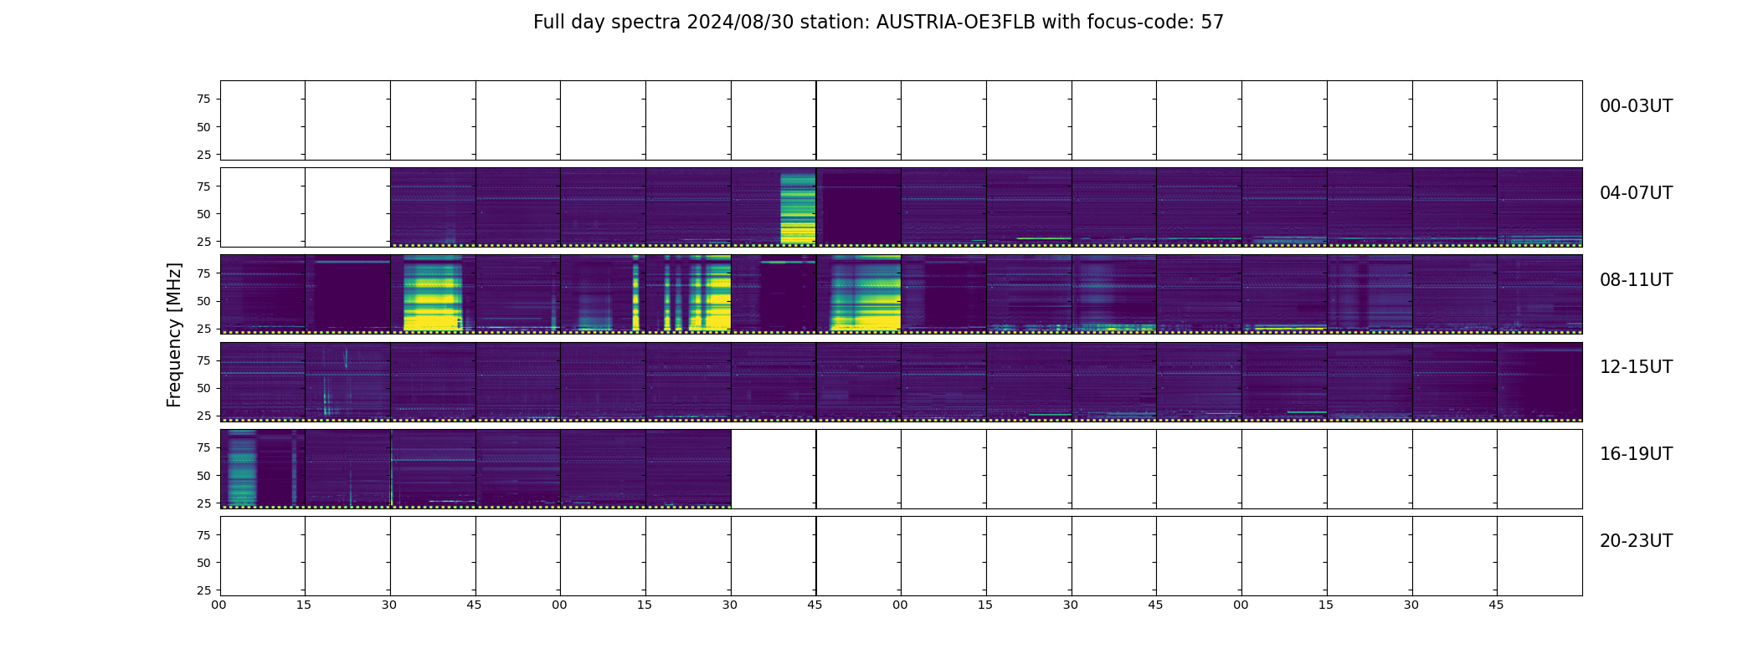Select the '00-03UT' row label

coord(1636,106)
